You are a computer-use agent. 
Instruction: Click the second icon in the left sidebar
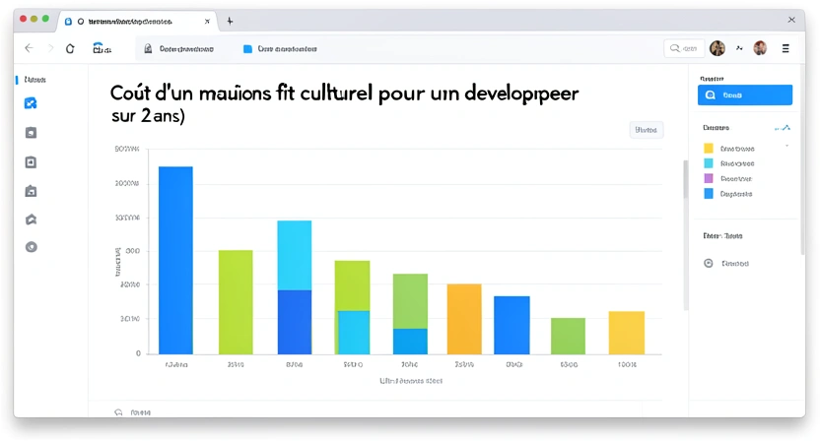(x=31, y=133)
